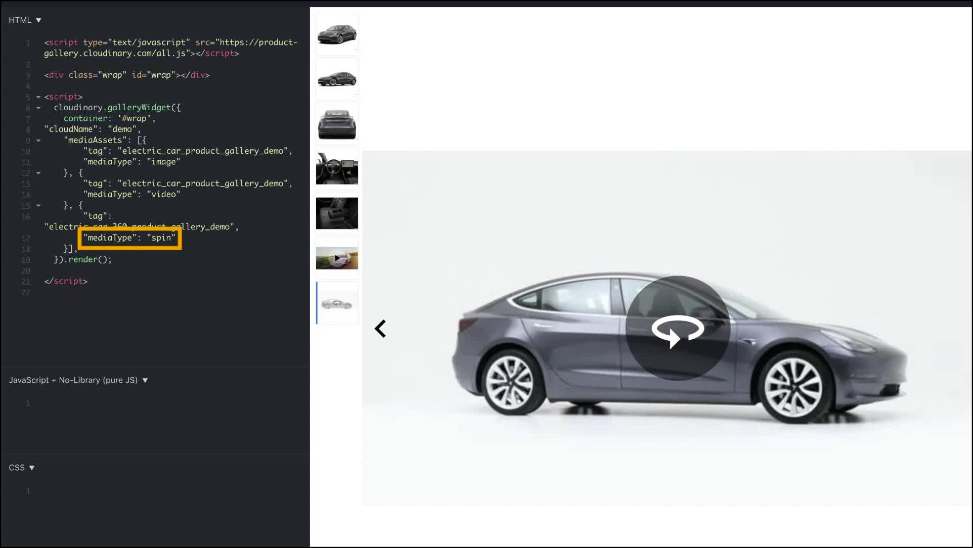Screen dimensions: 973x548
Task: Select the rear-view car thumbnail
Action: [x=336, y=123]
